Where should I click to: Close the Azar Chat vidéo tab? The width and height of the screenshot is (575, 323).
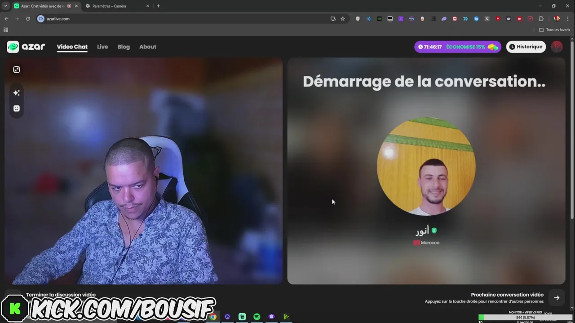coord(76,6)
